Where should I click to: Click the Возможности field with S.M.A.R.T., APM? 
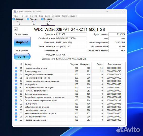(x=91, y=59)
